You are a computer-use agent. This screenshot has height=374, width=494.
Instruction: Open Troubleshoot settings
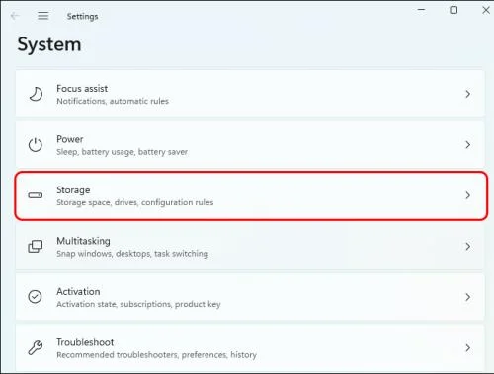pyautogui.click(x=250, y=348)
